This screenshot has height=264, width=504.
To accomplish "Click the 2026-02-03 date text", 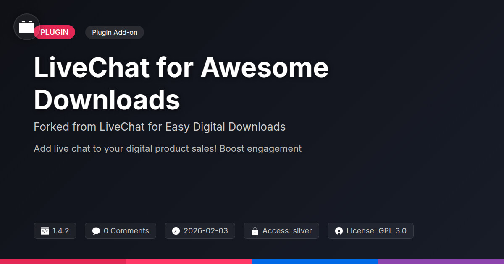I will click(x=206, y=231).
